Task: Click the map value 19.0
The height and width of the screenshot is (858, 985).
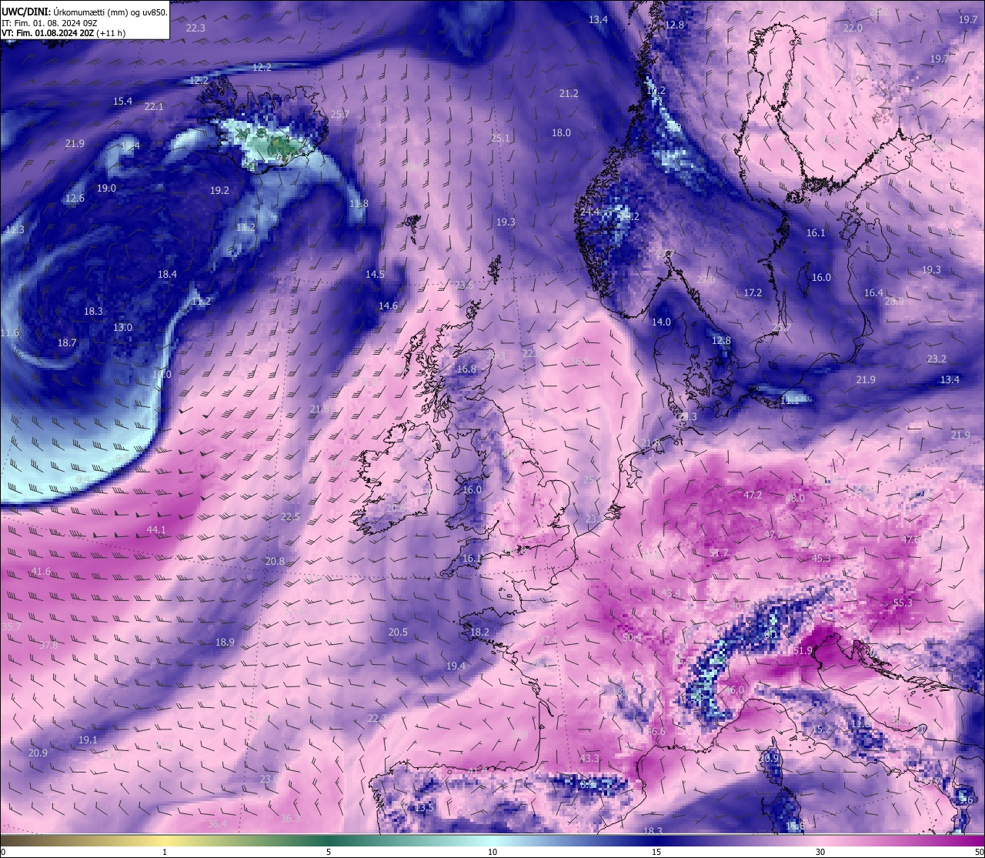Action: (x=106, y=189)
